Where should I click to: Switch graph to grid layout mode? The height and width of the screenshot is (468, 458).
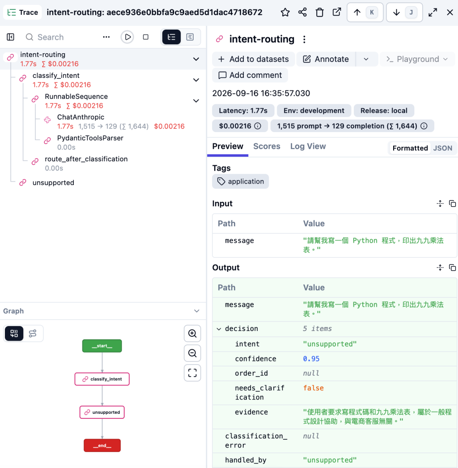[14, 333]
